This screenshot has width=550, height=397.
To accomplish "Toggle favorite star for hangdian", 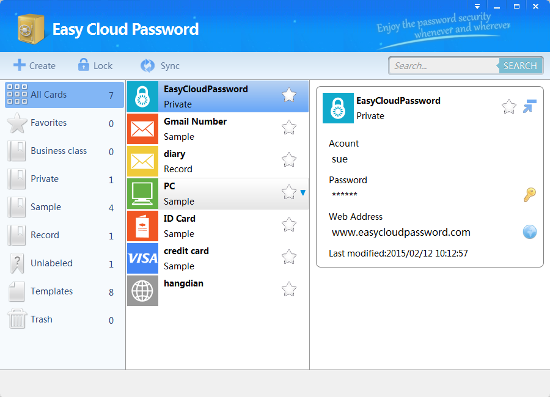I will click(x=289, y=289).
